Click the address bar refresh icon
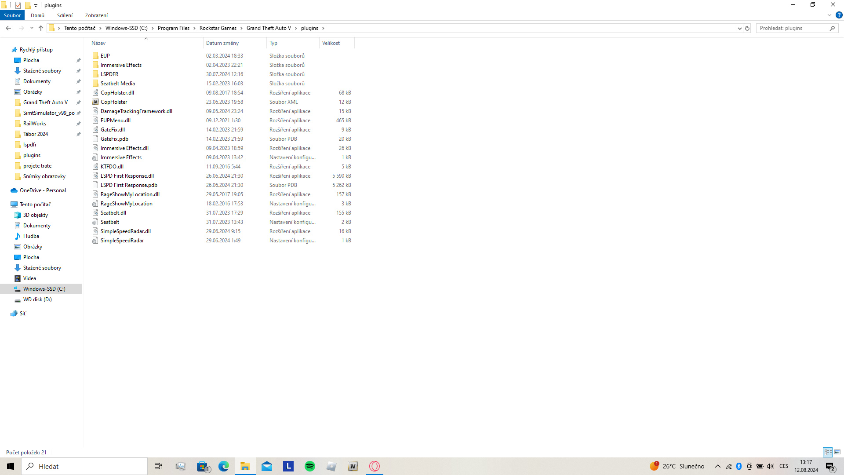 tap(747, 28)
